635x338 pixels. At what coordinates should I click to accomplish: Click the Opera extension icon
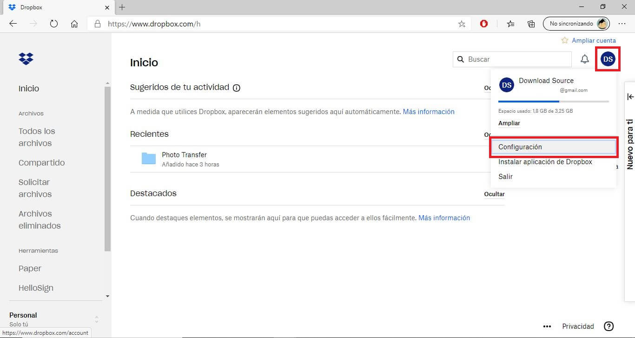tap(484, 24)
